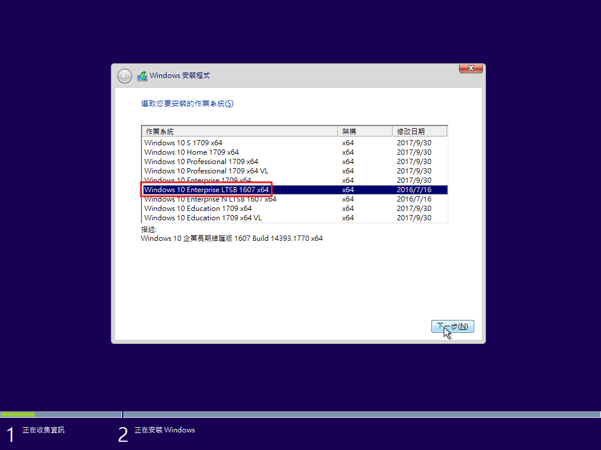Click the 2016/7/16 date of Enterprise N LTSB
The image size is (601, 450).
click(414, 199)
